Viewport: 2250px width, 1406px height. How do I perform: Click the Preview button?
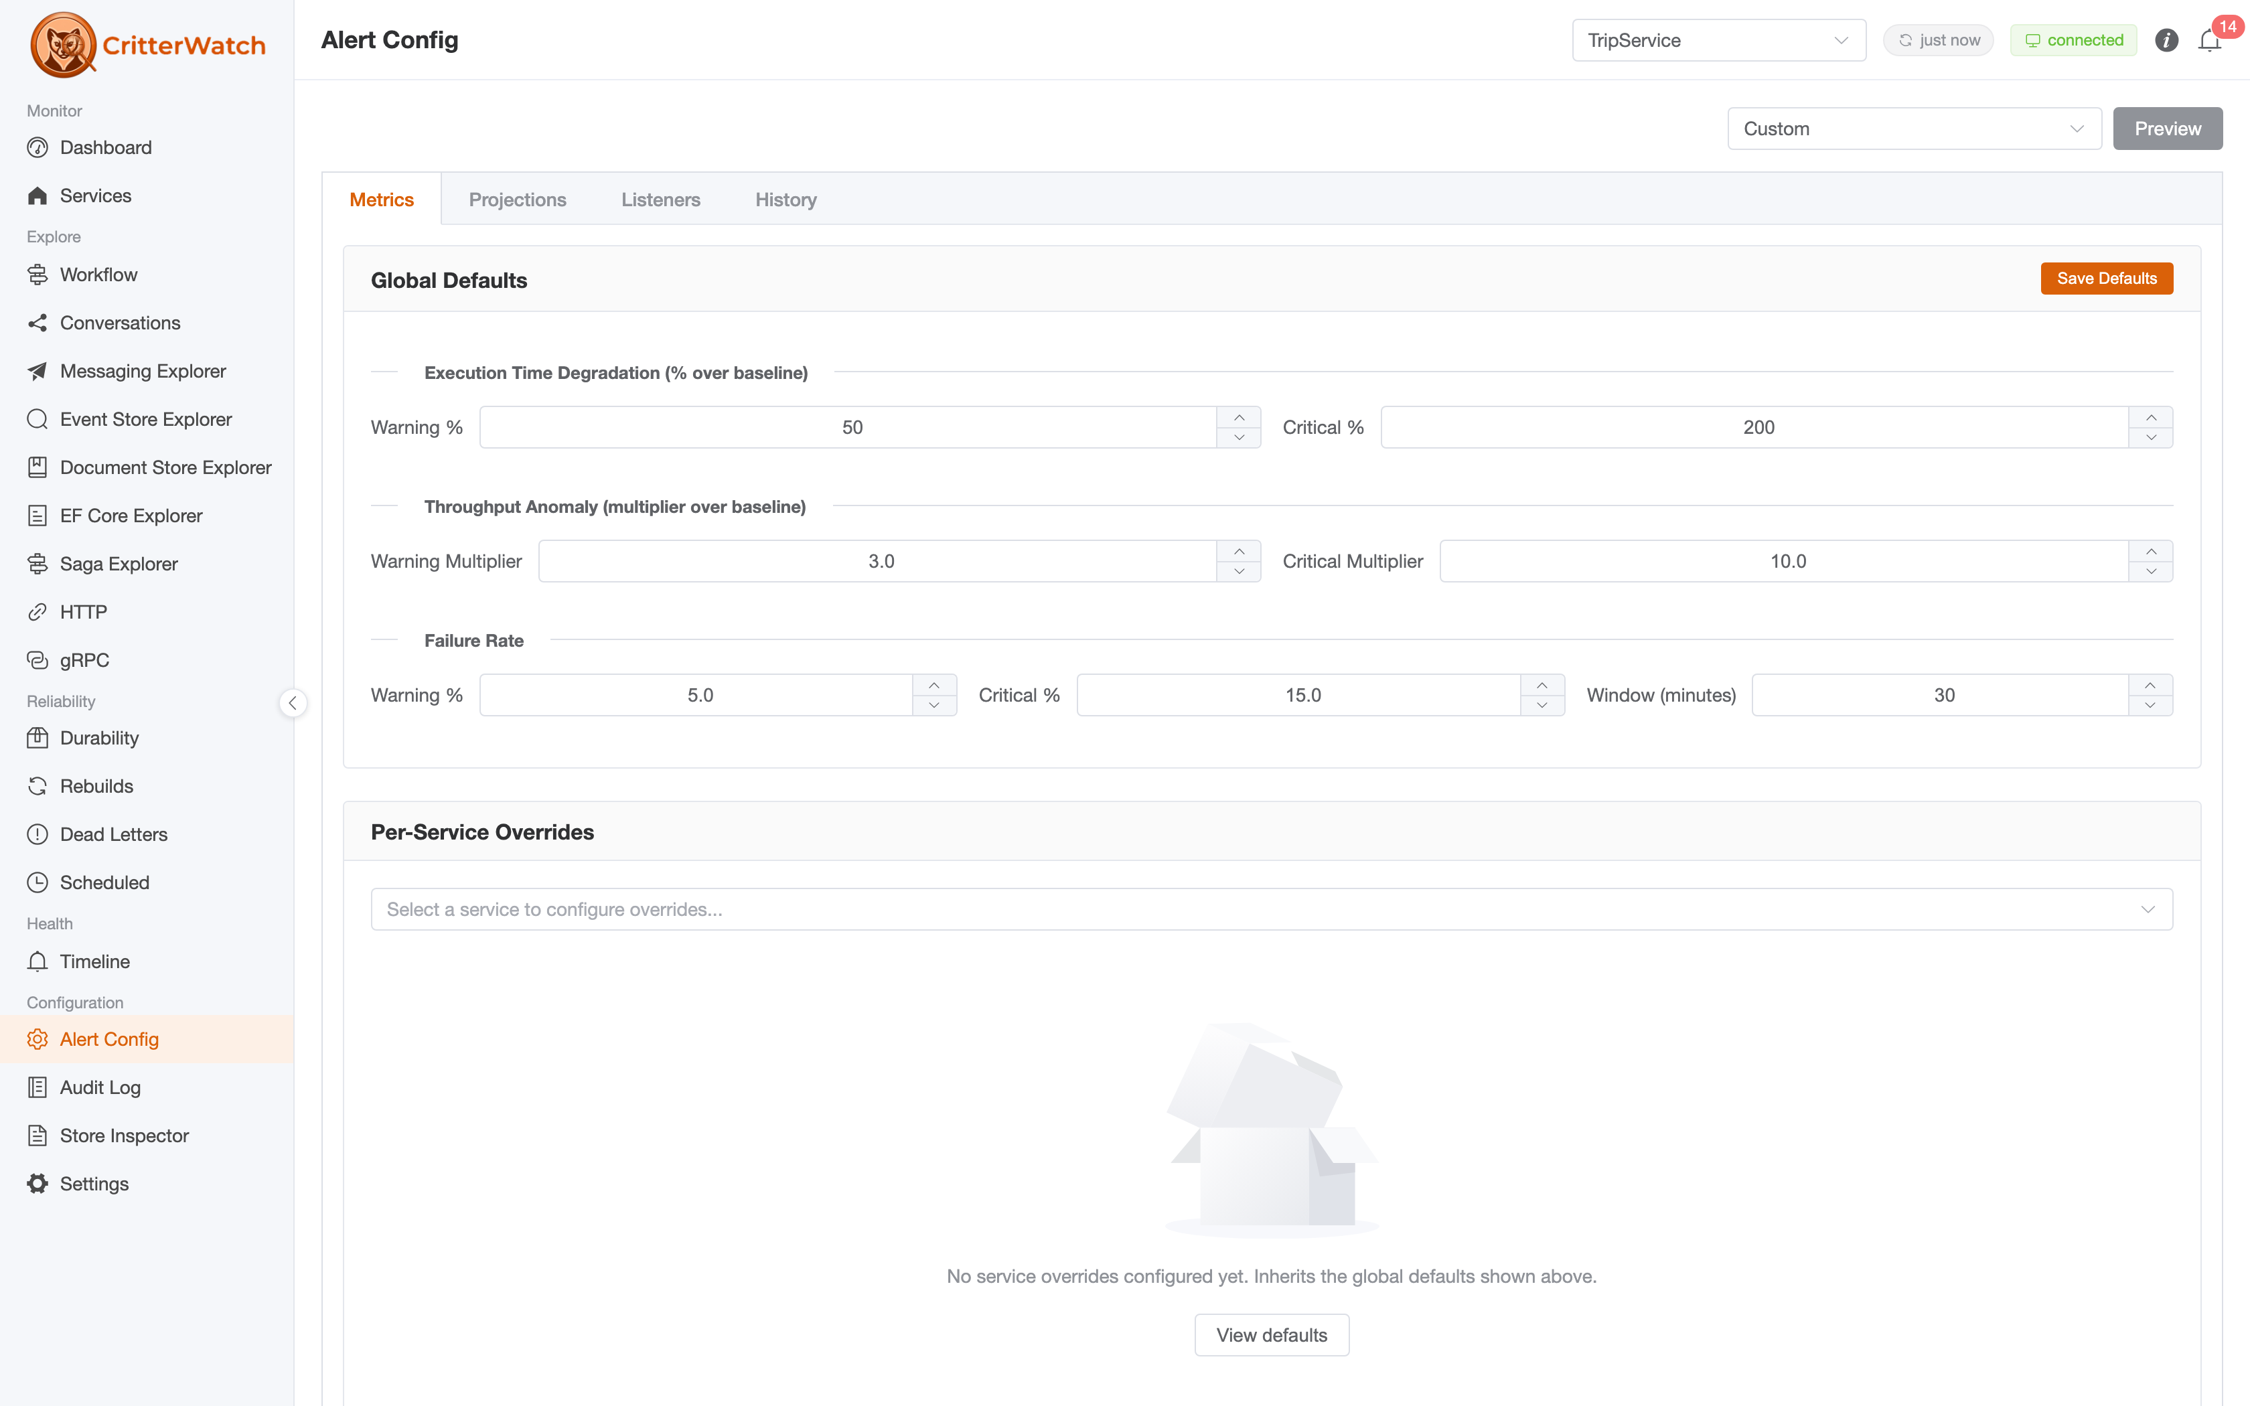pos(2167,129)
